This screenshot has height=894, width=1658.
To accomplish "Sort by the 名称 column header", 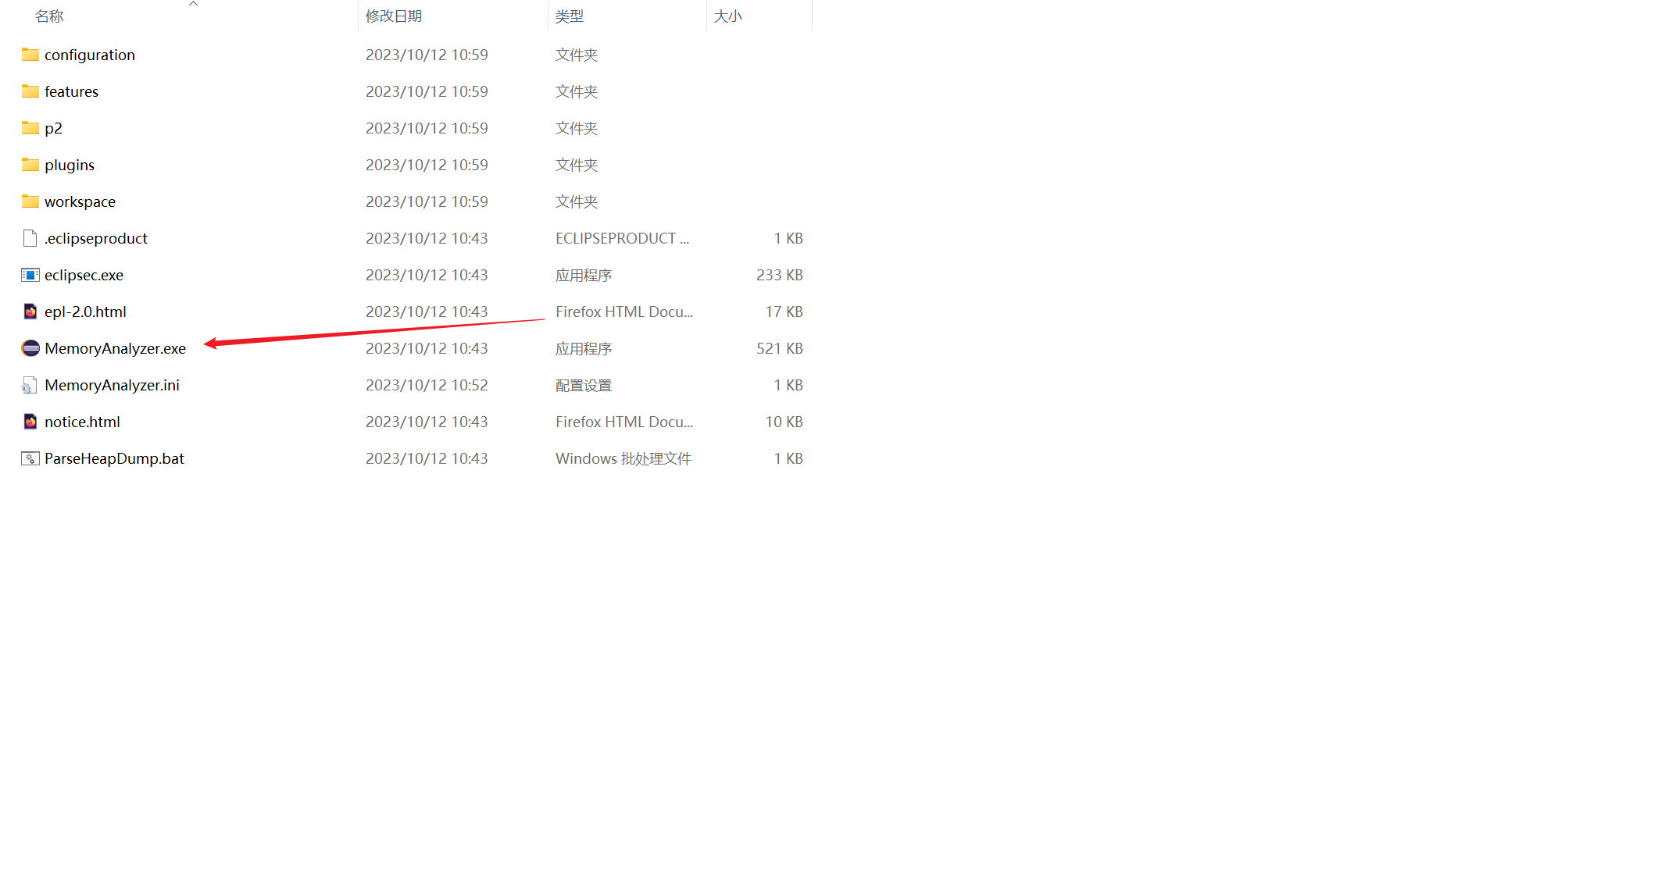I will coord(49,16).
